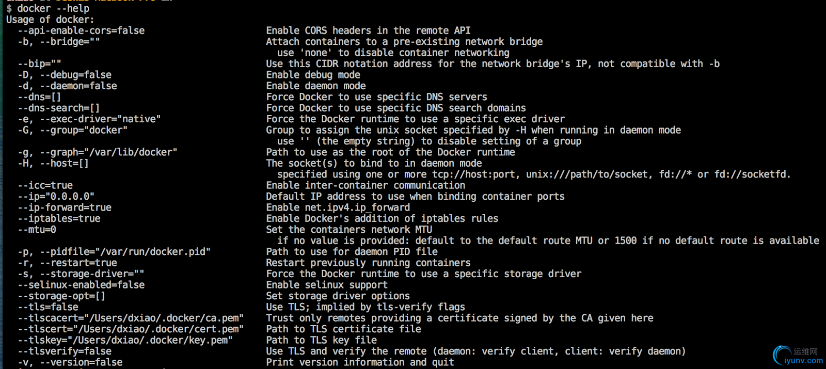Click the --icc=true option
Image resolution: width=826 pixels, height=369 pixels.
click(45, 185)
